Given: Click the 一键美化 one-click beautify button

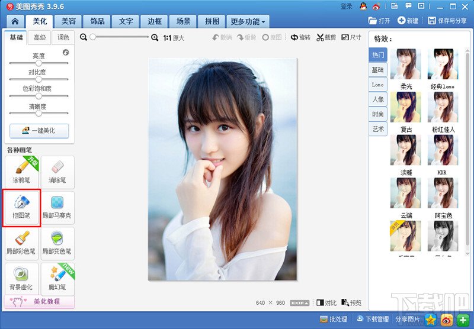Looking at the screenshot, I should coord(39,131).
